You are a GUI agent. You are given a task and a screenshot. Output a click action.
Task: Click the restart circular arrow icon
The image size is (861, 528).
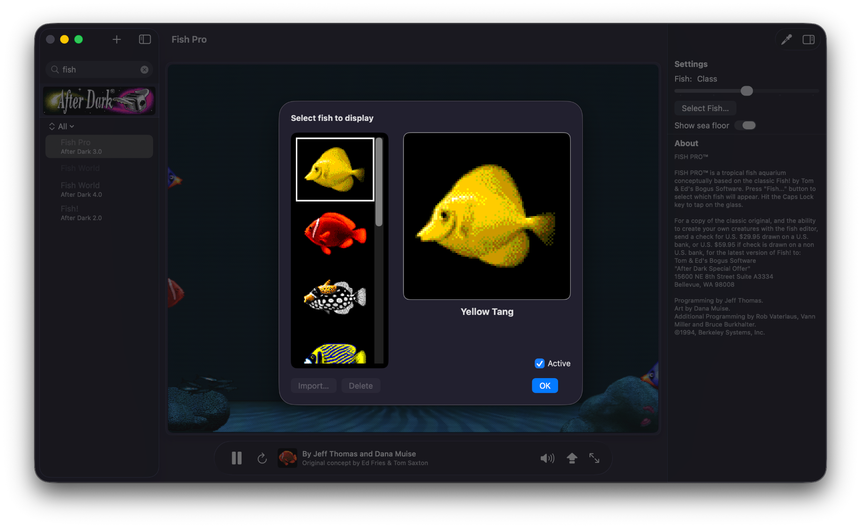point(262,458)
